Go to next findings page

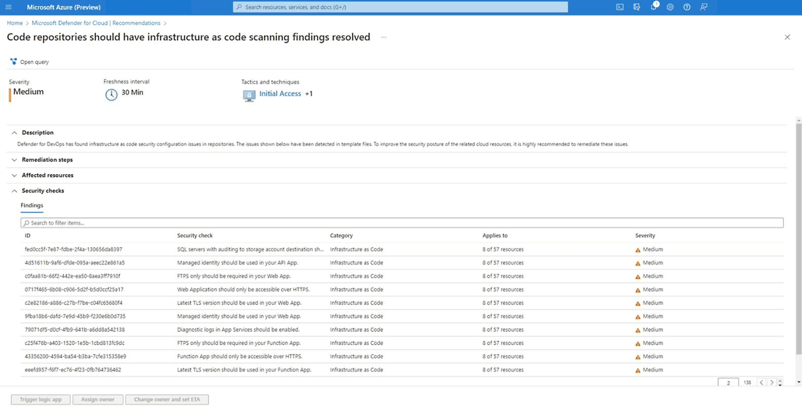[772, 383]
